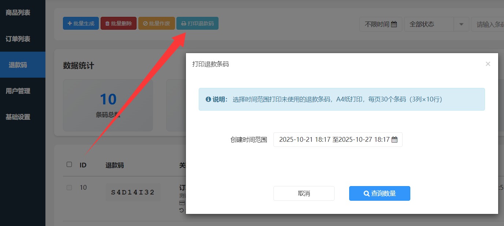The width and height of the screenshot is (504, 226).
Task: Expand the 全部状态 dropdown arrow
Action: pos(461,25)
